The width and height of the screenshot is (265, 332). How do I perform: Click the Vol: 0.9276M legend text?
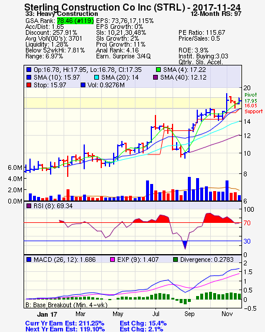[106, 85]
